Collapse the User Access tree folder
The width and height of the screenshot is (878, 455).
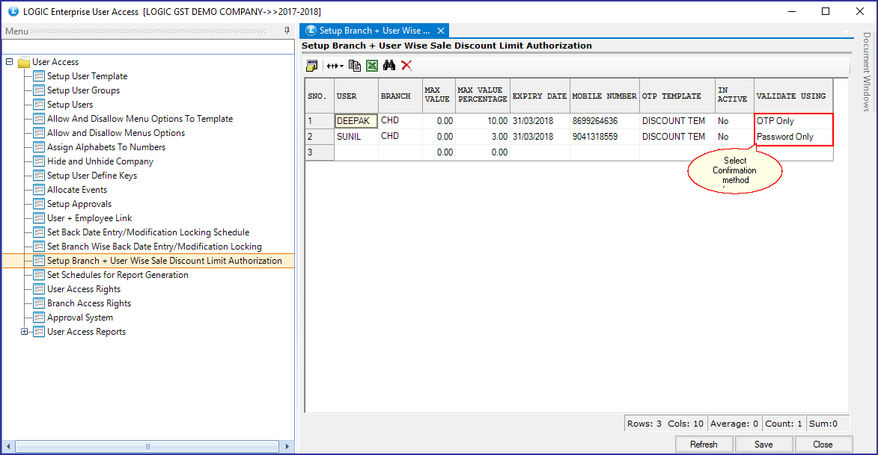pyautogui.click(x=10, y=61)
